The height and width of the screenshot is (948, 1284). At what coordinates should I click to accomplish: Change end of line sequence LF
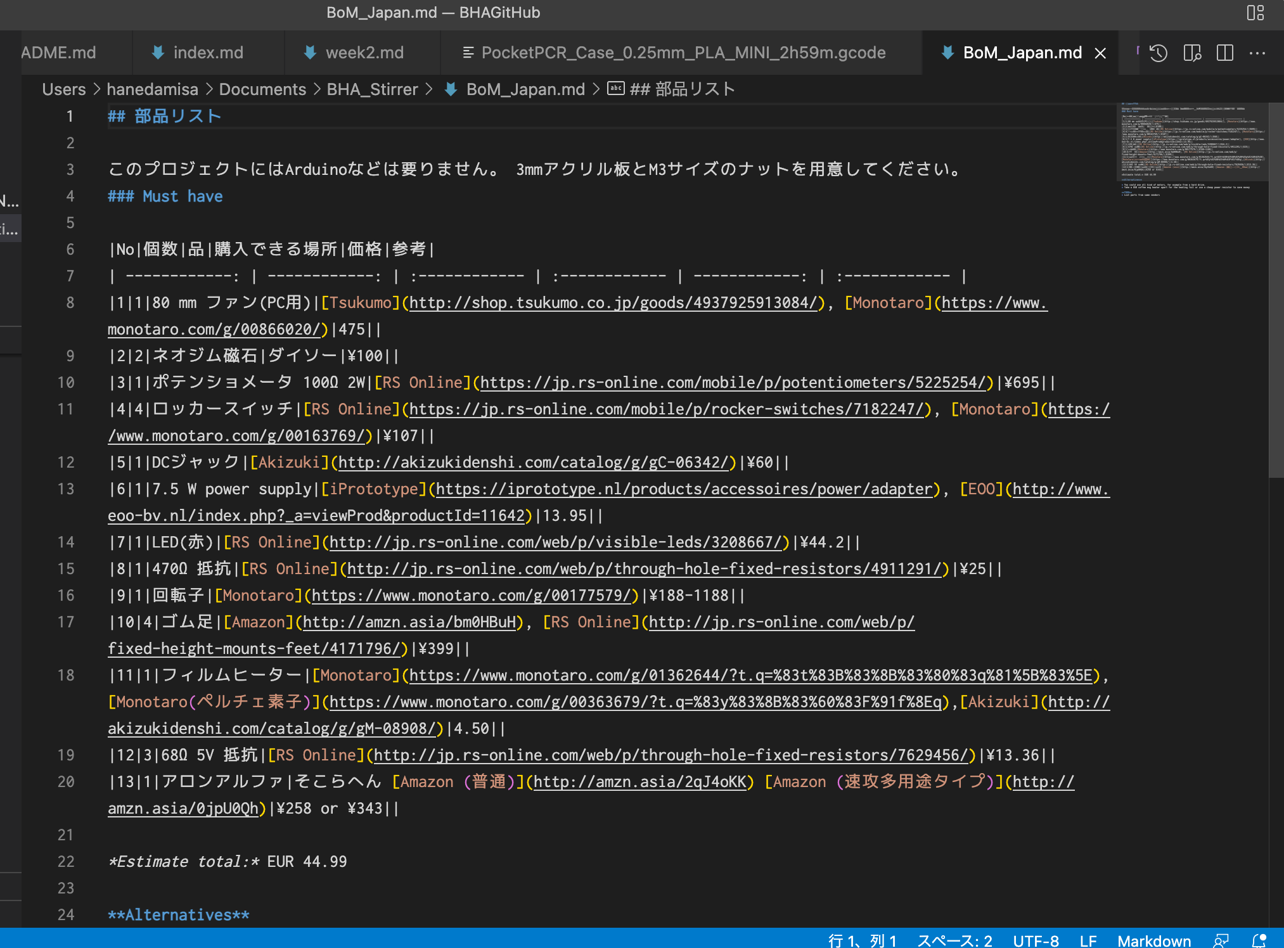(1088, 941)
